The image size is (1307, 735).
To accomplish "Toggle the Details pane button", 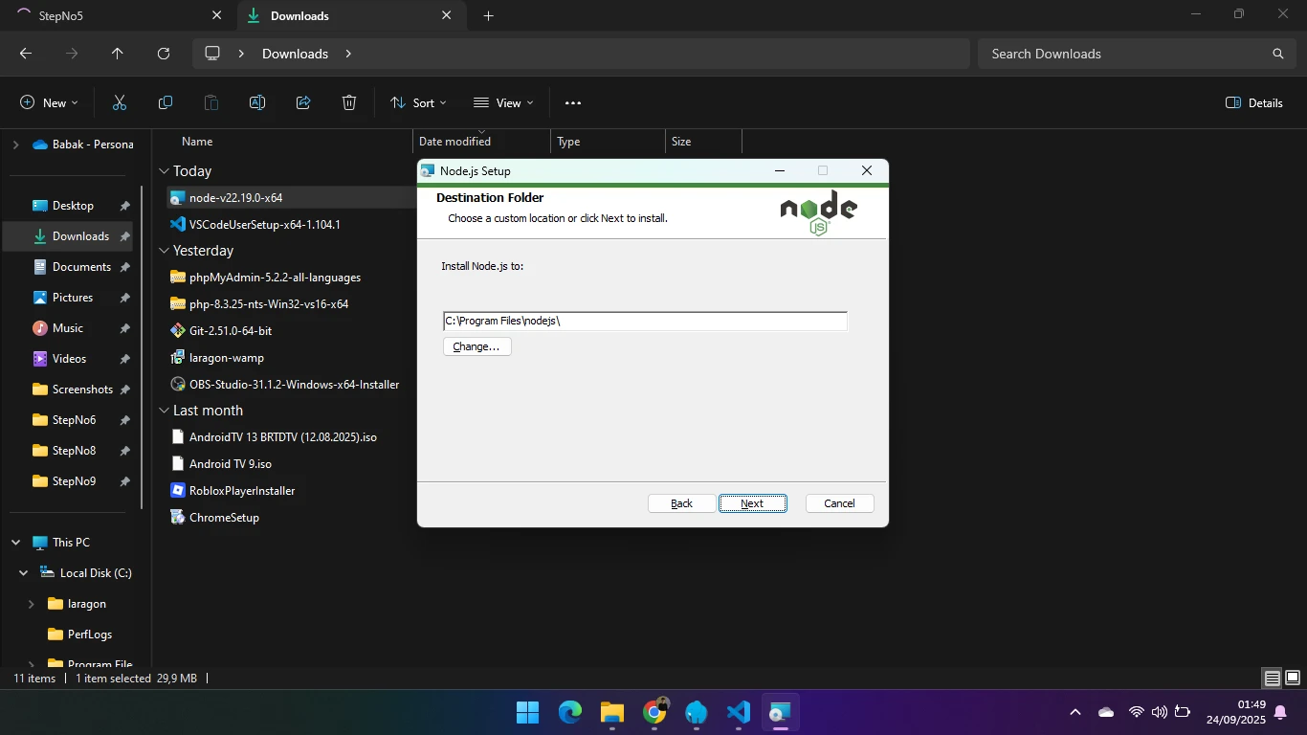I will (x=1253, y=102).
